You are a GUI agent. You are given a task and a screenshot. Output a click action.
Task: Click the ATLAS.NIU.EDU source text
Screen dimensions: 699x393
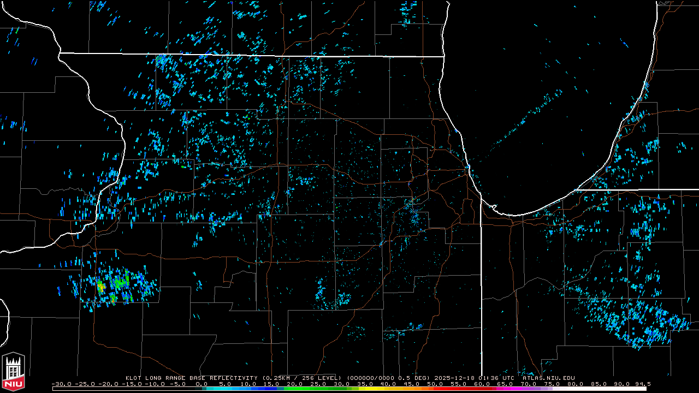click(x=549, y=378)
